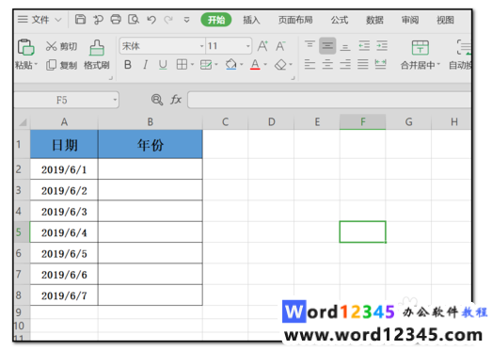Switch to the 审阅 tab

(410, 20)
